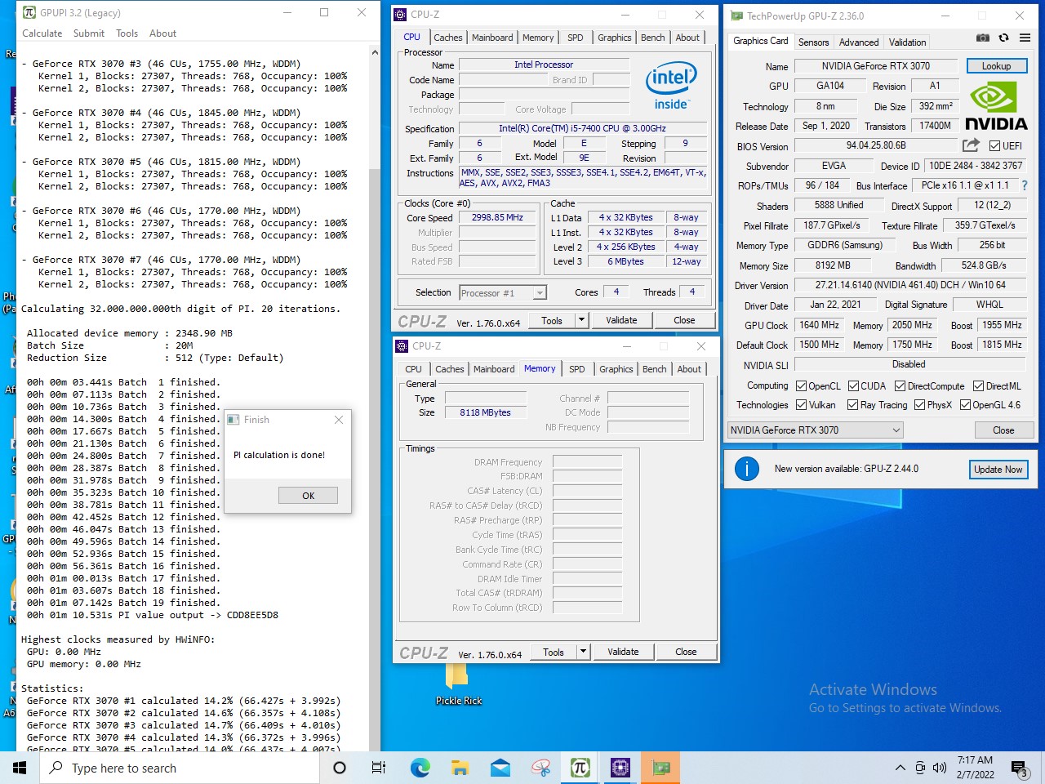Switch to Advanced tab in GPU-Z

click(x=859, y=42)
